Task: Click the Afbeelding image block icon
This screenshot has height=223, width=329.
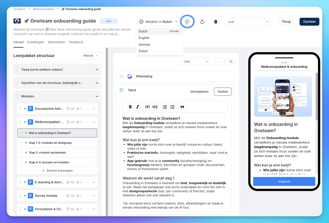Action: (130, 76)
